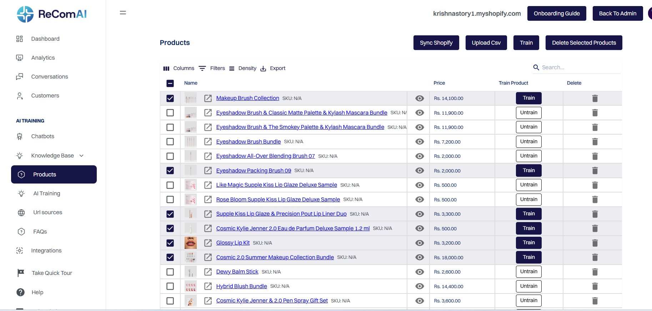Open Cosmic 2.0 Summer Makeup Collection Bundle link

pos(275,257)
